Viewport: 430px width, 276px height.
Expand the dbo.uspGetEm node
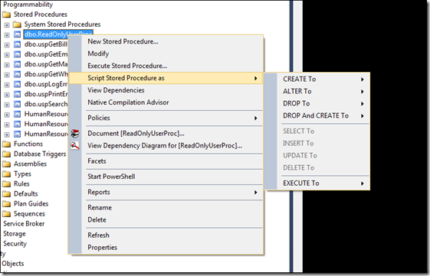7,55
